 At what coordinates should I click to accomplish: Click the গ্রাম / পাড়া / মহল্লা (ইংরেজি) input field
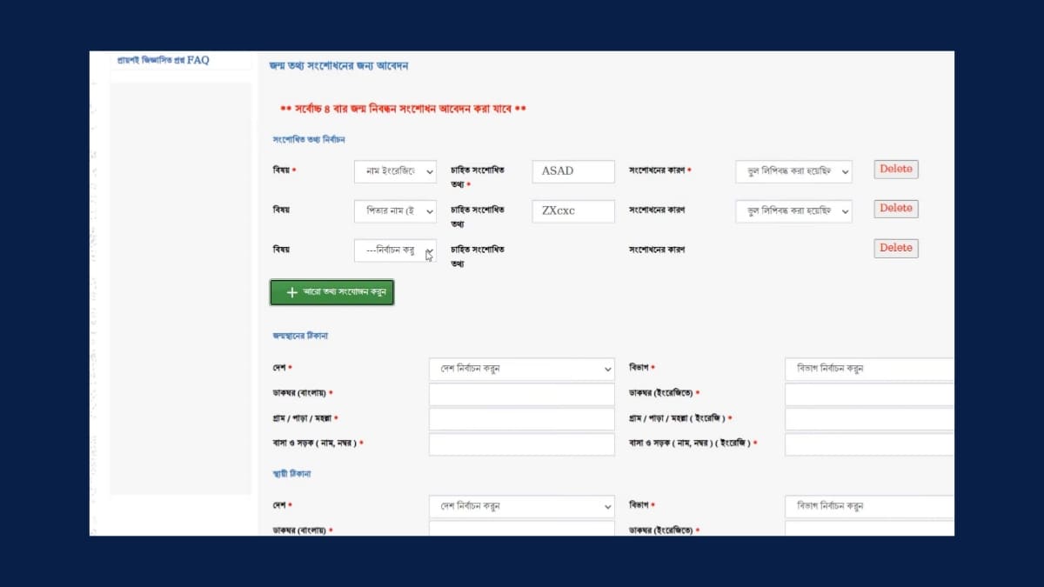(x=869, y=419)
